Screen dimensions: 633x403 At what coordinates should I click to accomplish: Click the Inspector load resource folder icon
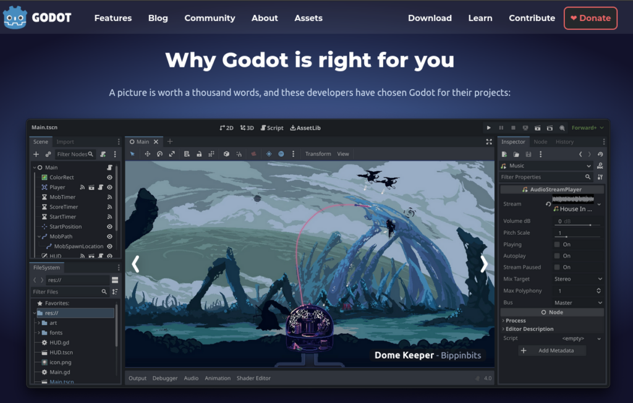coord(516,155)
